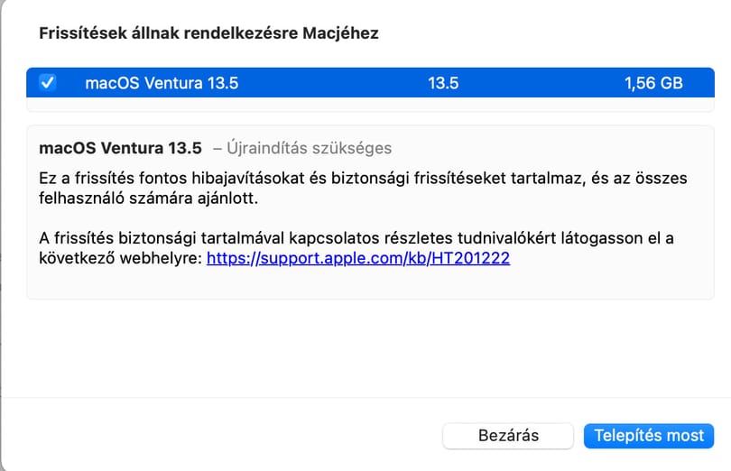Click the Bezárás button
Screen dimensions: 731x471
pyautogui.click(x=508, y=436)
